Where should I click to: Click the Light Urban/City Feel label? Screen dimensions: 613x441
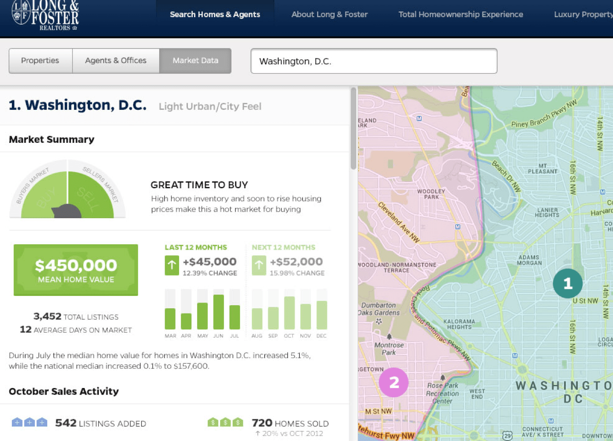click(210, 106)
